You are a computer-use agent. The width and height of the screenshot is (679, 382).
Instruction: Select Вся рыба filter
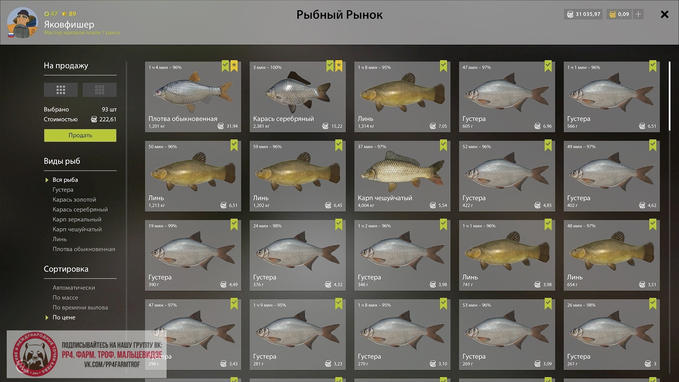coord(65,180)
